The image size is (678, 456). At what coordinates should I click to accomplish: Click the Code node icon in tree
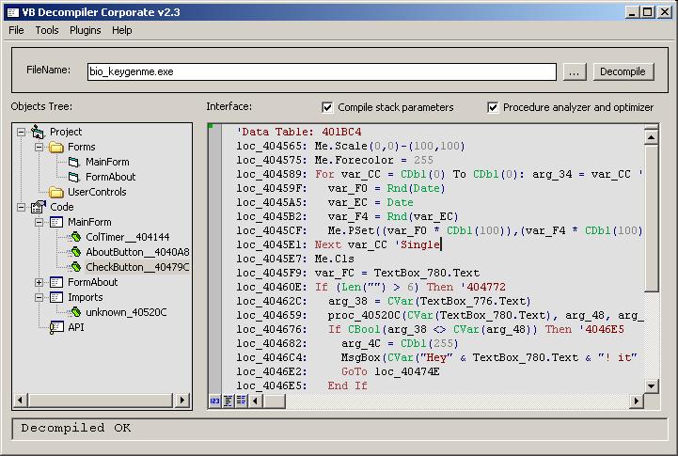pyautogui.click(x=38, y=207)
